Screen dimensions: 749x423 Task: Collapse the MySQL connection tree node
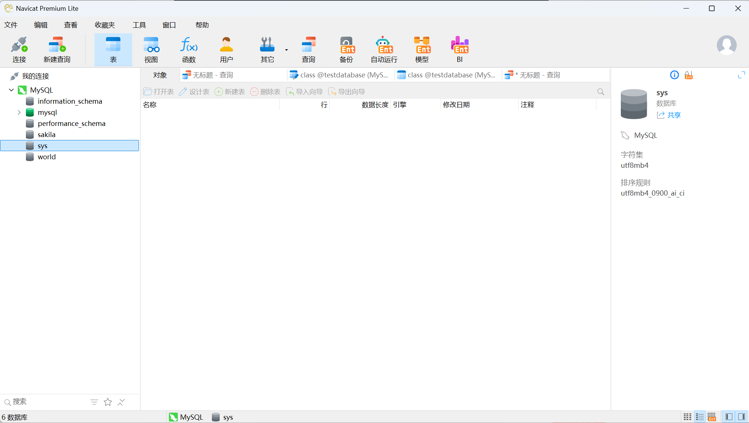point(11,90)
